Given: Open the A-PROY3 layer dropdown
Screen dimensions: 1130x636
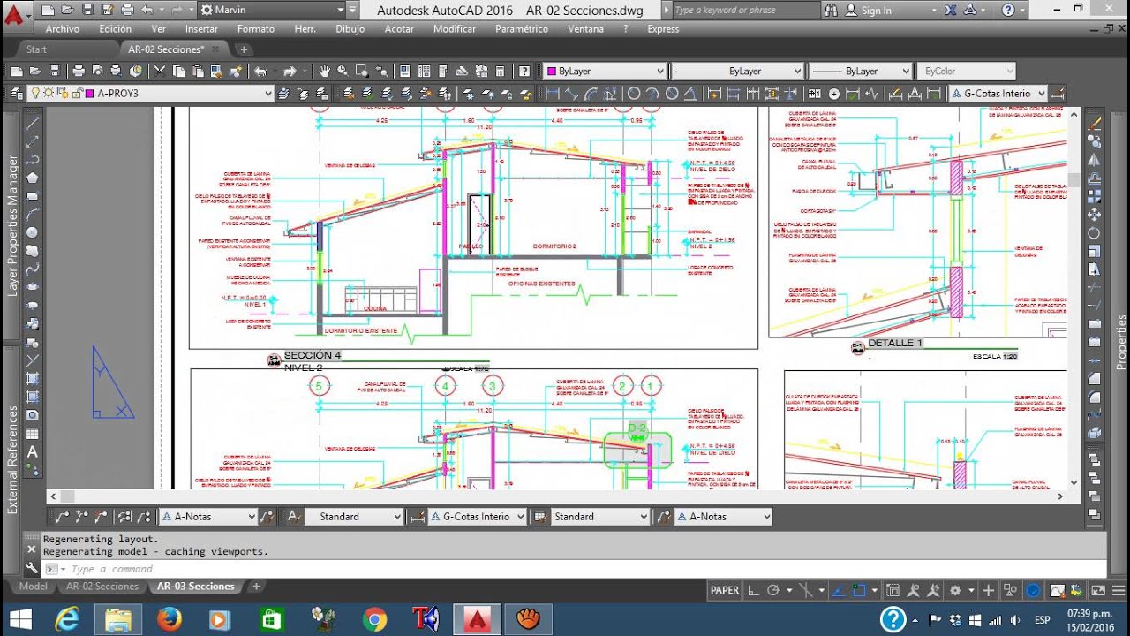Looking at the screenshot, I should (x=268, y=93).
